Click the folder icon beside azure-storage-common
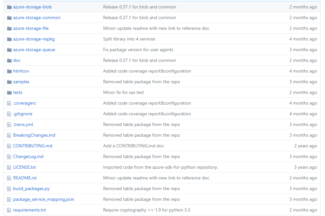The height and width of the screenshot is (216, 325). (9, 17)
